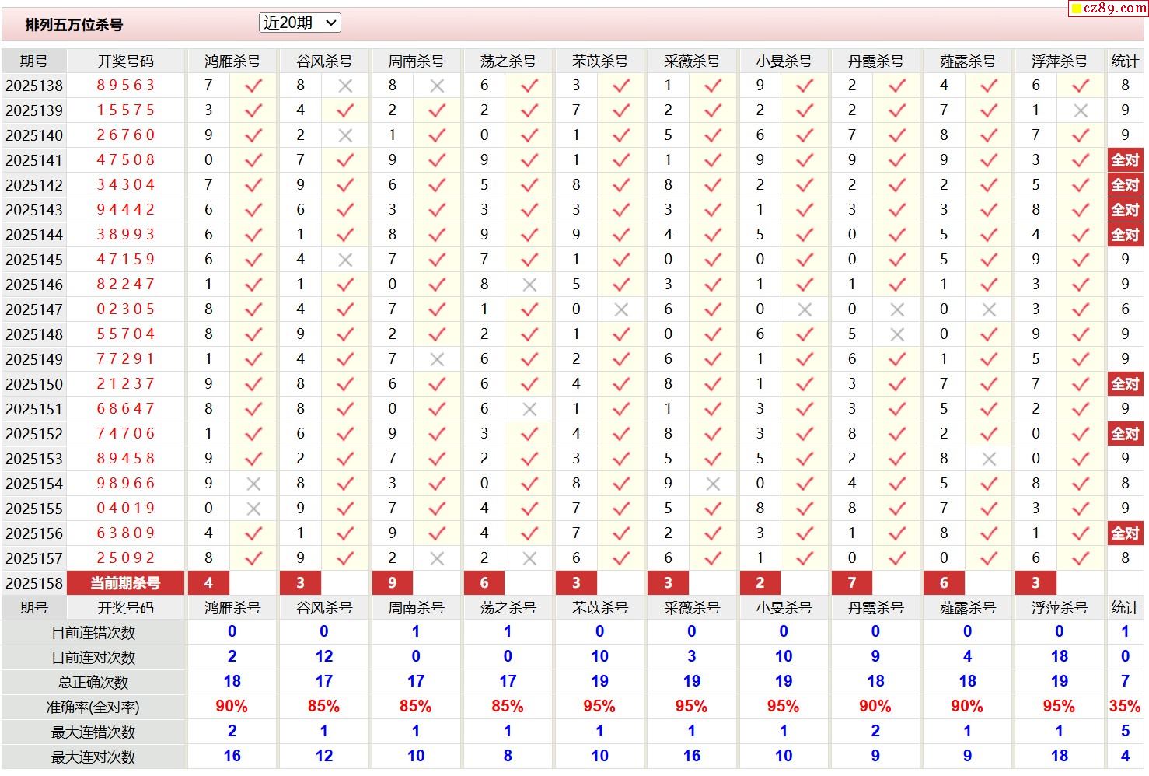Click the red check for 鸿雁杀号 in row 2025138
This screenshot has height=776, width=1149.
tap(253, 86)
